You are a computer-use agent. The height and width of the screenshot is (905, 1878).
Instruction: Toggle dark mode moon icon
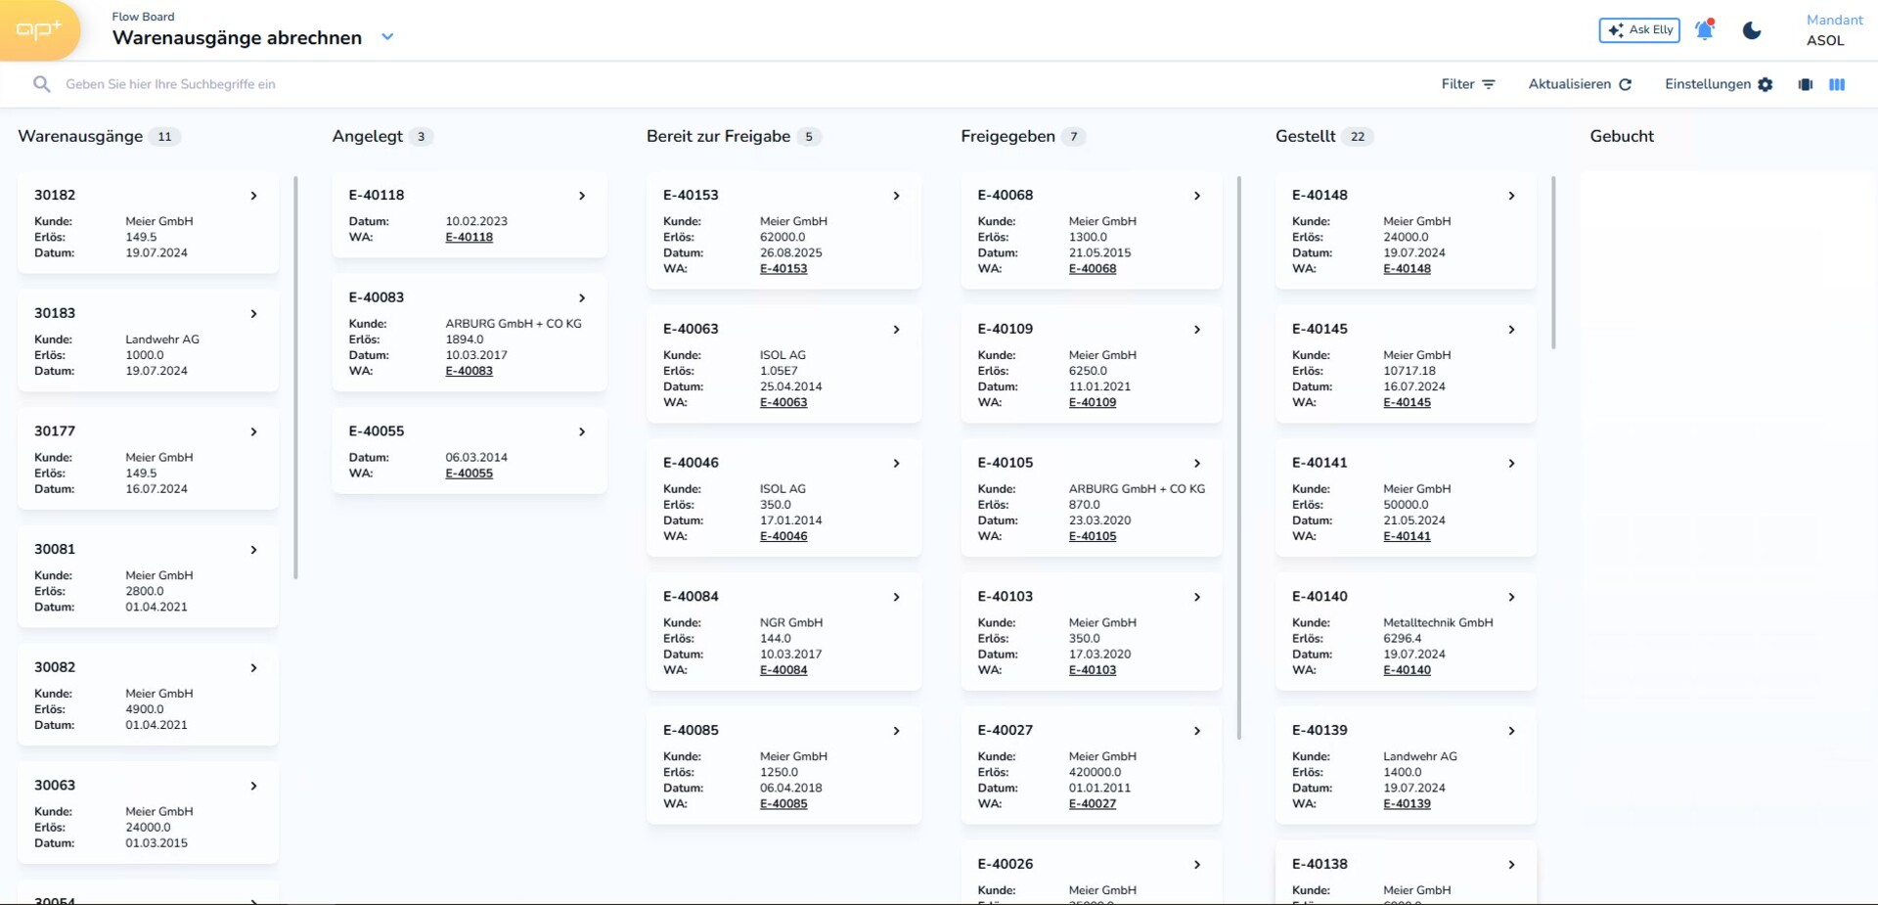[x=1752, y=30]
